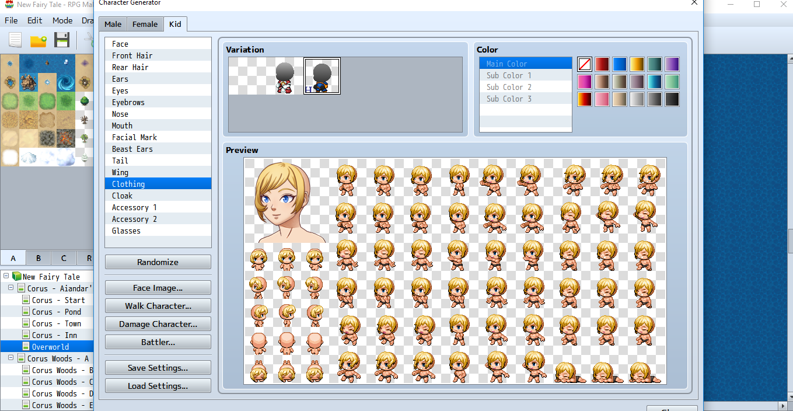The image size is (793, 411).
Task: Pick the snow-covered pine tree tile
Action: [85, 156]
